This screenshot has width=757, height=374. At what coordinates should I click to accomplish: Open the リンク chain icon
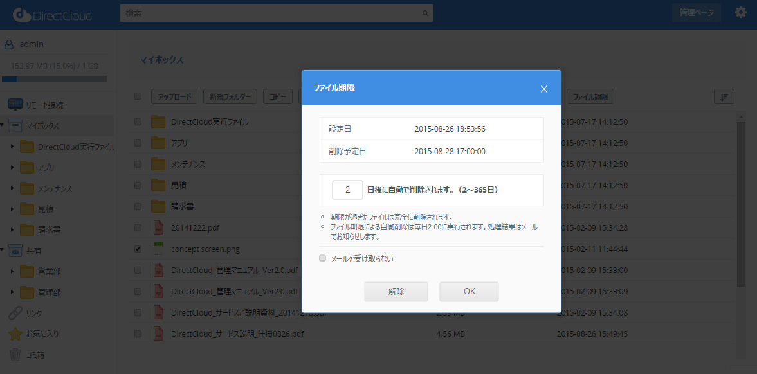tap(15, 313)
